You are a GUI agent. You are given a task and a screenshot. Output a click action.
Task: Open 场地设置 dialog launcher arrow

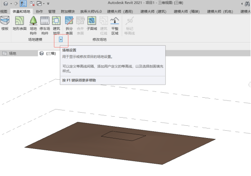(61, 39)
